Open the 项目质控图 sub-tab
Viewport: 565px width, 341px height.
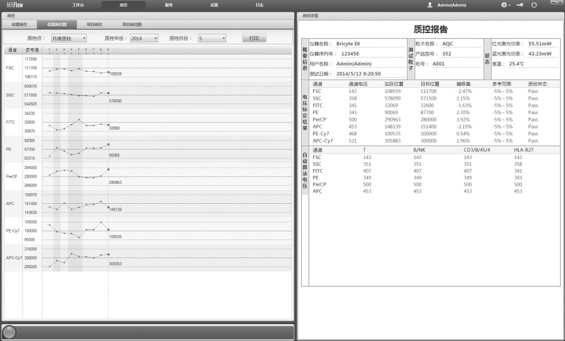click(132, 24)
